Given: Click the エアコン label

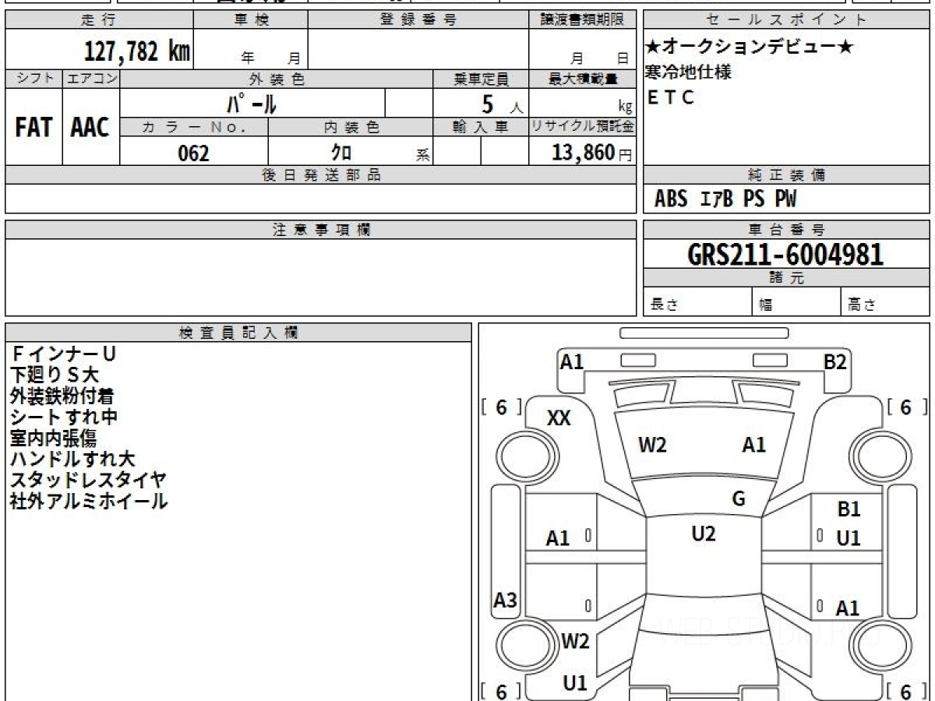Looking at the screenshot, I should click(x=91, y=78).
